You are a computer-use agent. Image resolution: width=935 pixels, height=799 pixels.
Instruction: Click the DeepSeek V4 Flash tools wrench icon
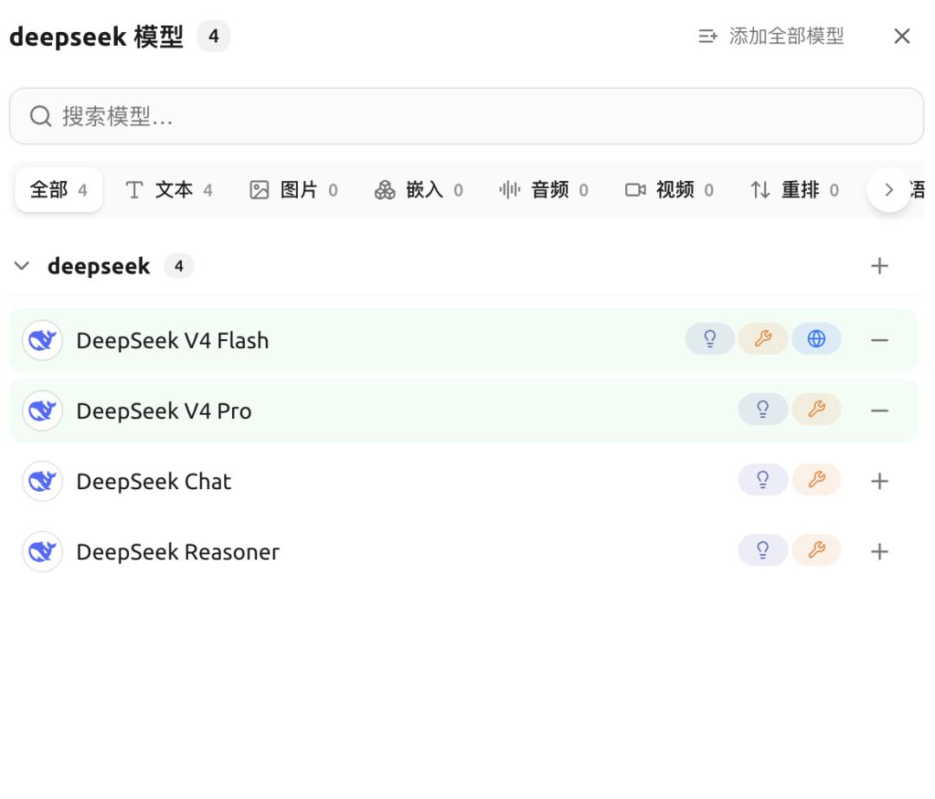coord(764,339)
